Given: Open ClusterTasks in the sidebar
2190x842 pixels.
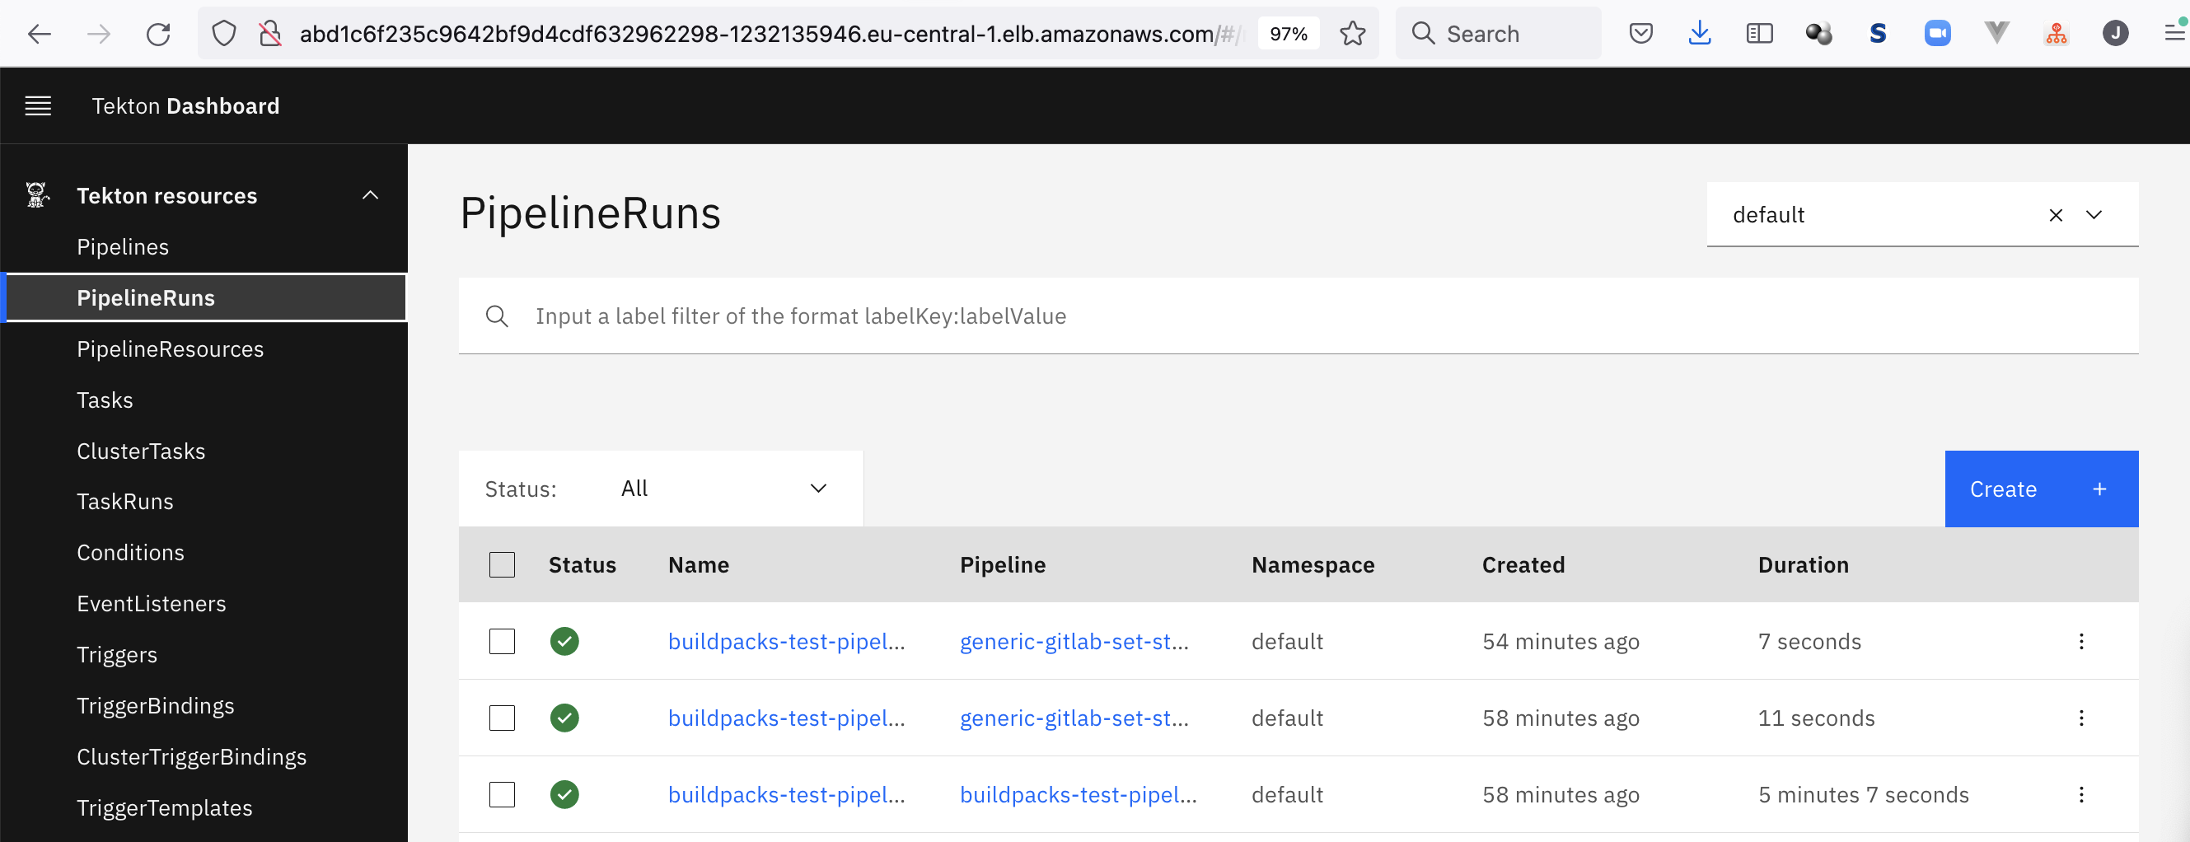Looking at the screenshot, I should 141,451.
